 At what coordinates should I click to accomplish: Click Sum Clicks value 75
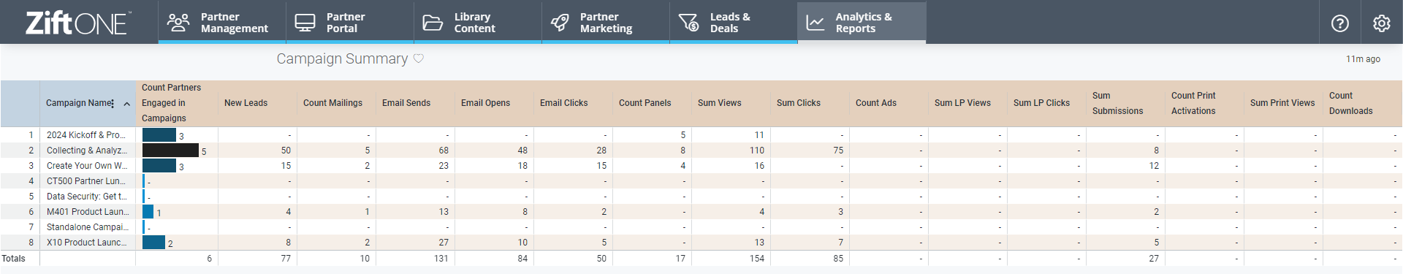point(838,151)
